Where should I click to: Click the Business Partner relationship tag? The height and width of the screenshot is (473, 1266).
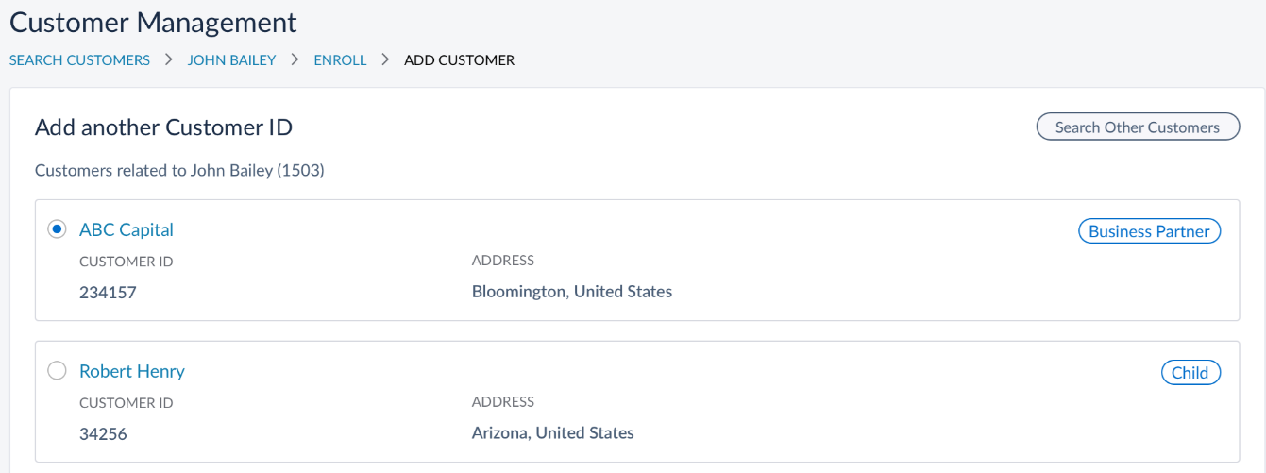[1149, 231]
